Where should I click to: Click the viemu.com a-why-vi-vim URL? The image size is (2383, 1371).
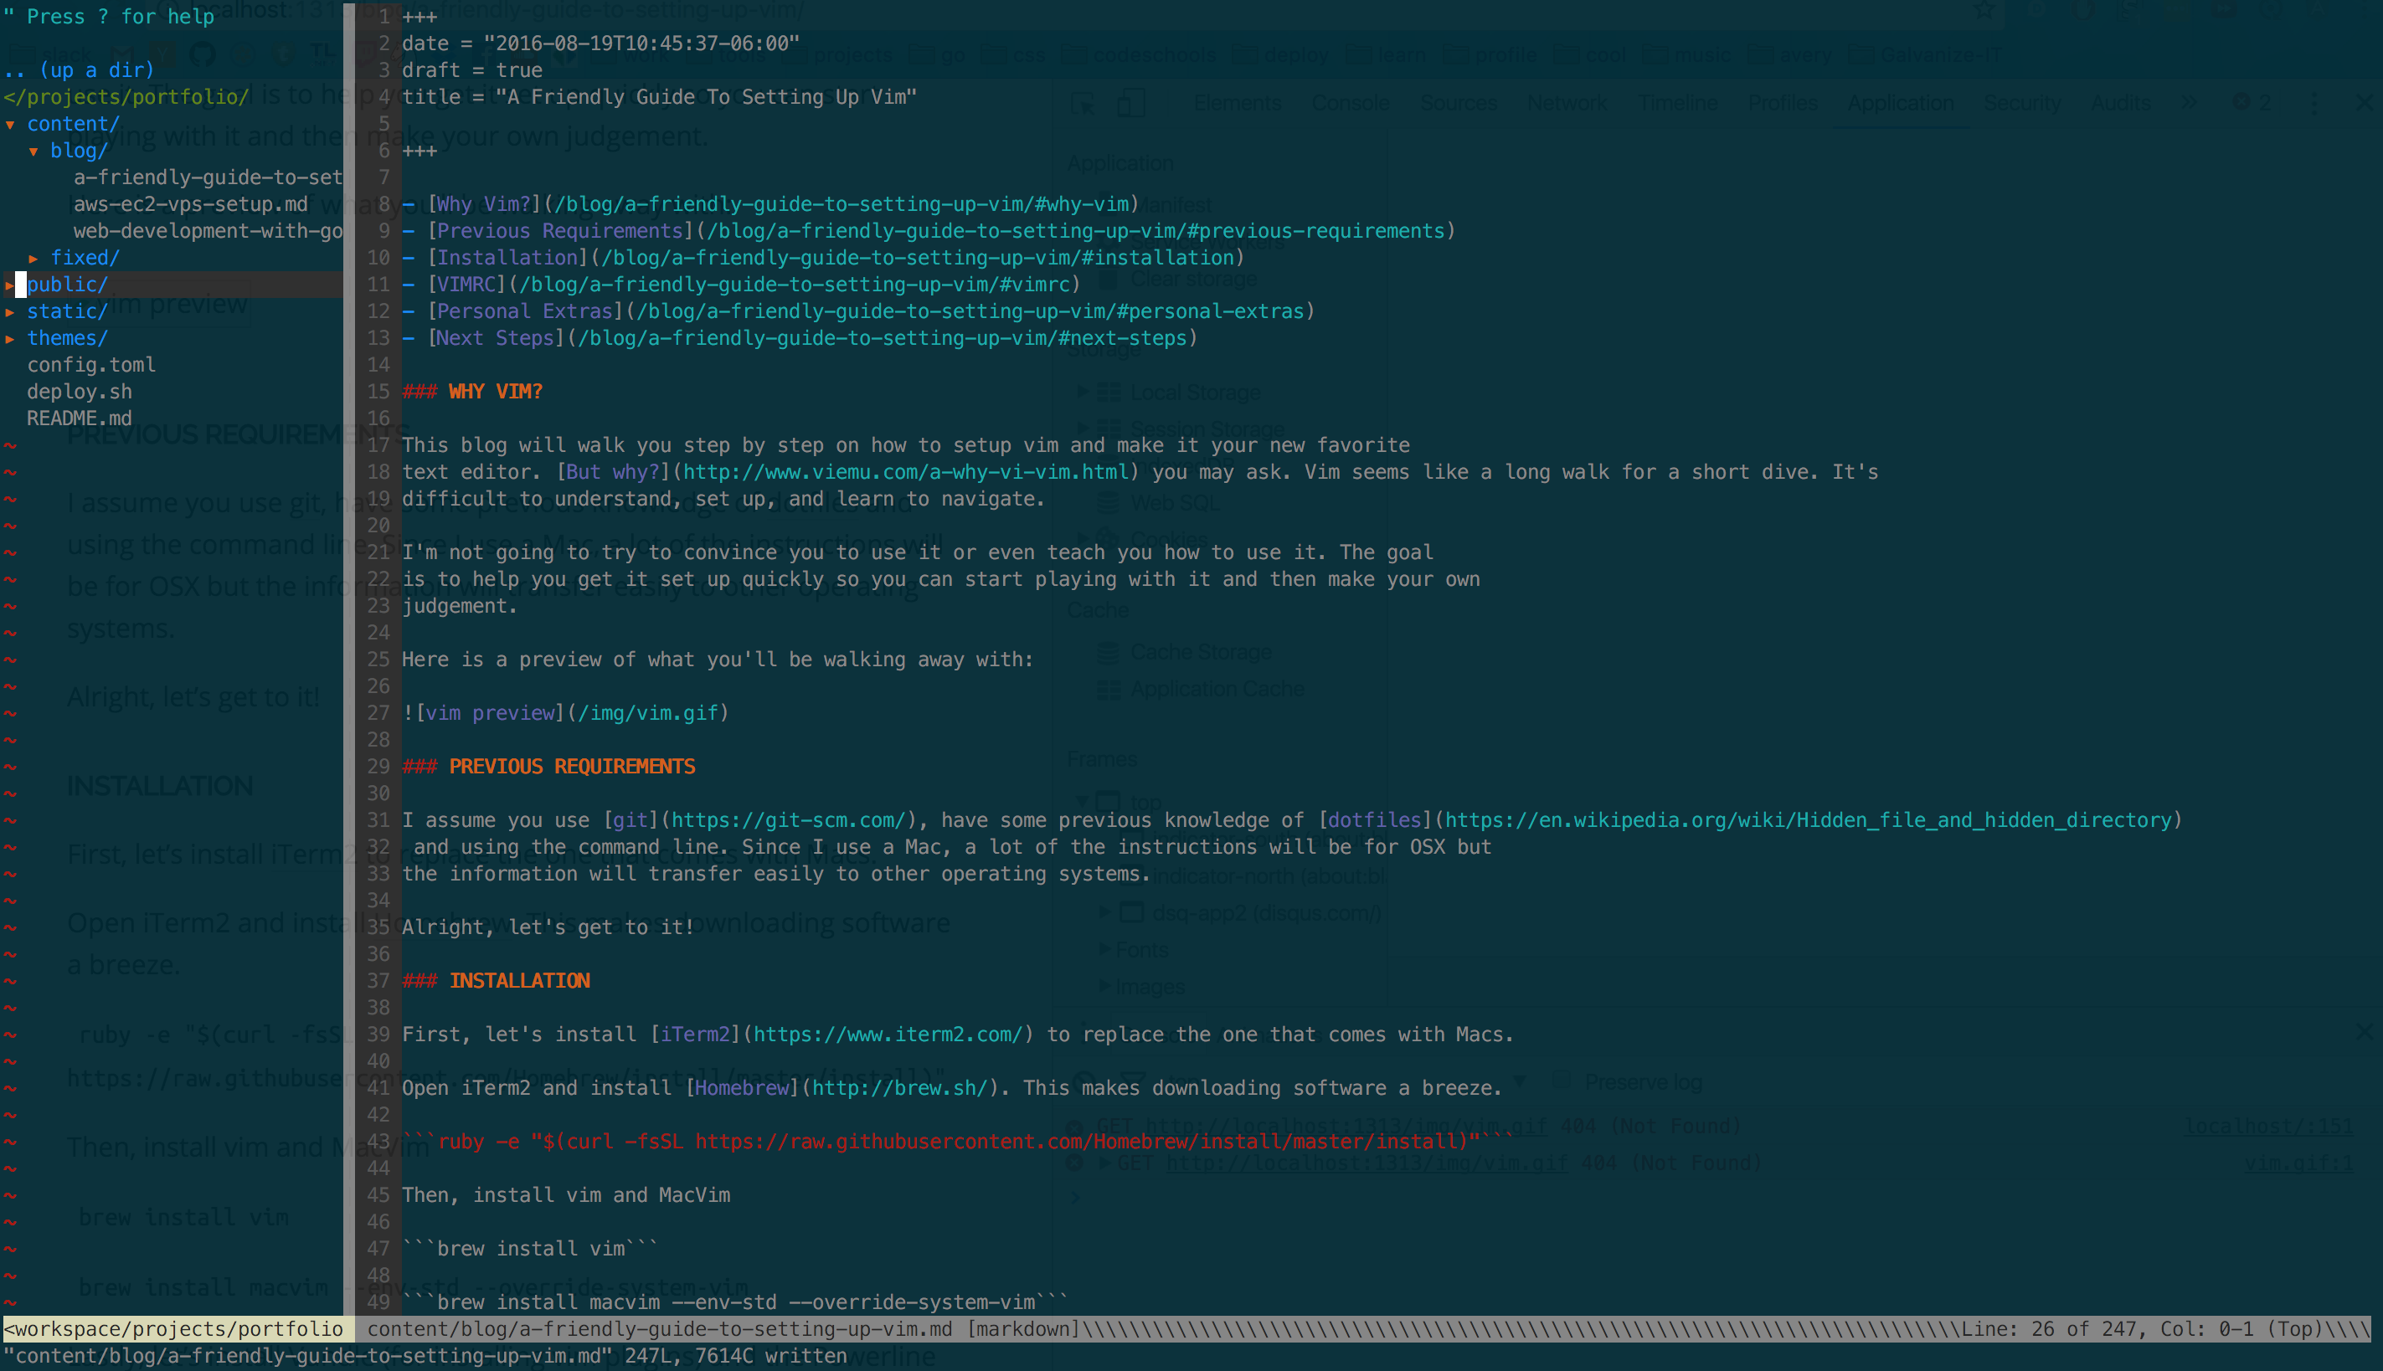tap(906, 472)
